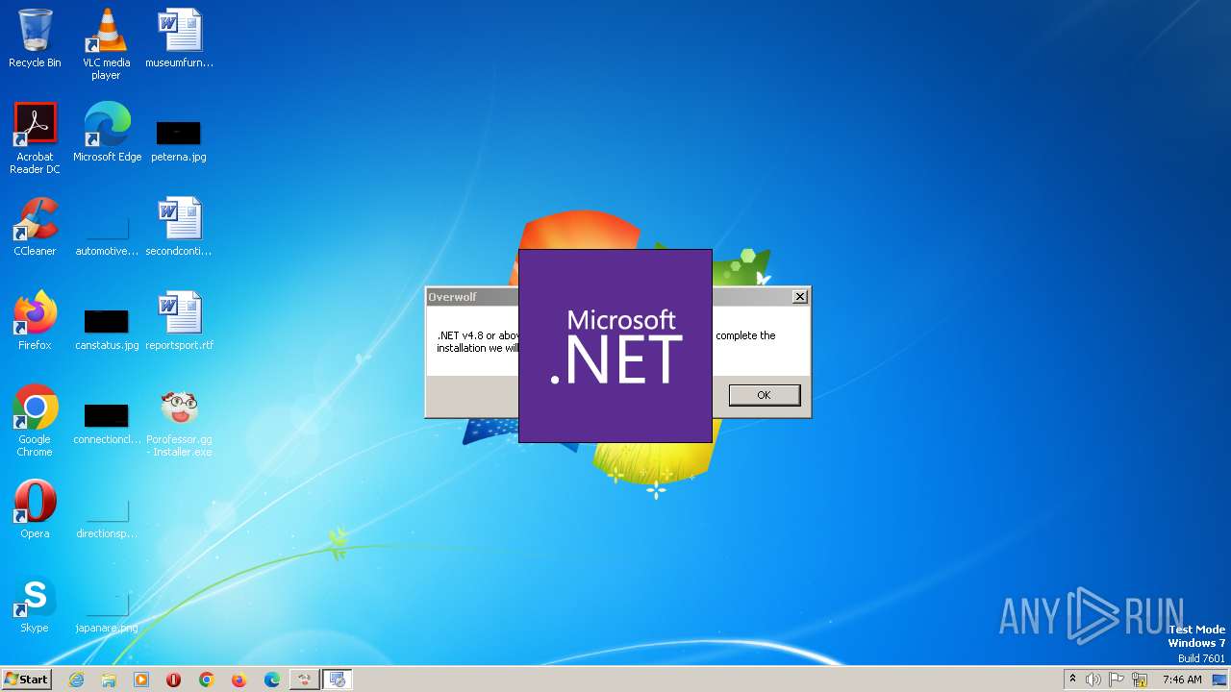Open the volume speaker tray icon
This screenshot has height=692, width=1231.
coord(1093,680)
